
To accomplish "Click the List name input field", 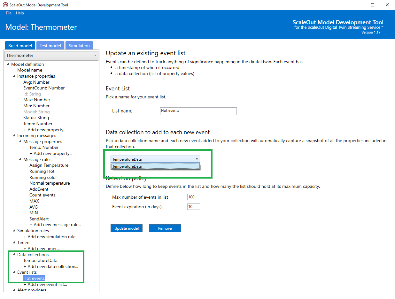I will point(198,111).
